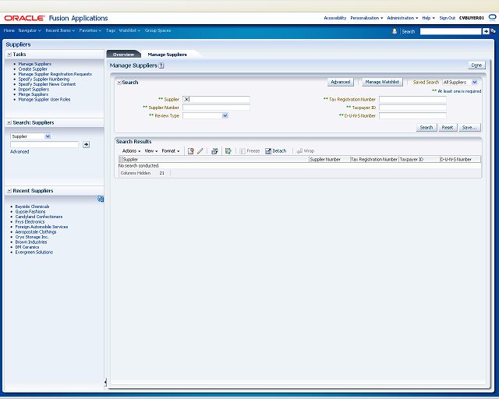Viewport: 499px width, 399px height.
Task: Run sidebar supplier search arrow
Action: point(86,144)
